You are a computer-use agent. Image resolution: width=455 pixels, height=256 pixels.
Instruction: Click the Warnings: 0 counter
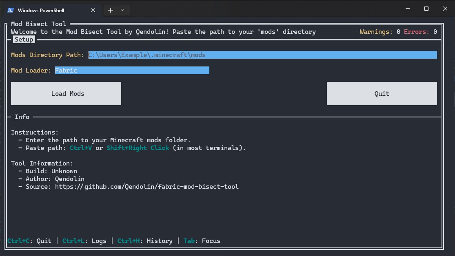click(x=380, y=32)
